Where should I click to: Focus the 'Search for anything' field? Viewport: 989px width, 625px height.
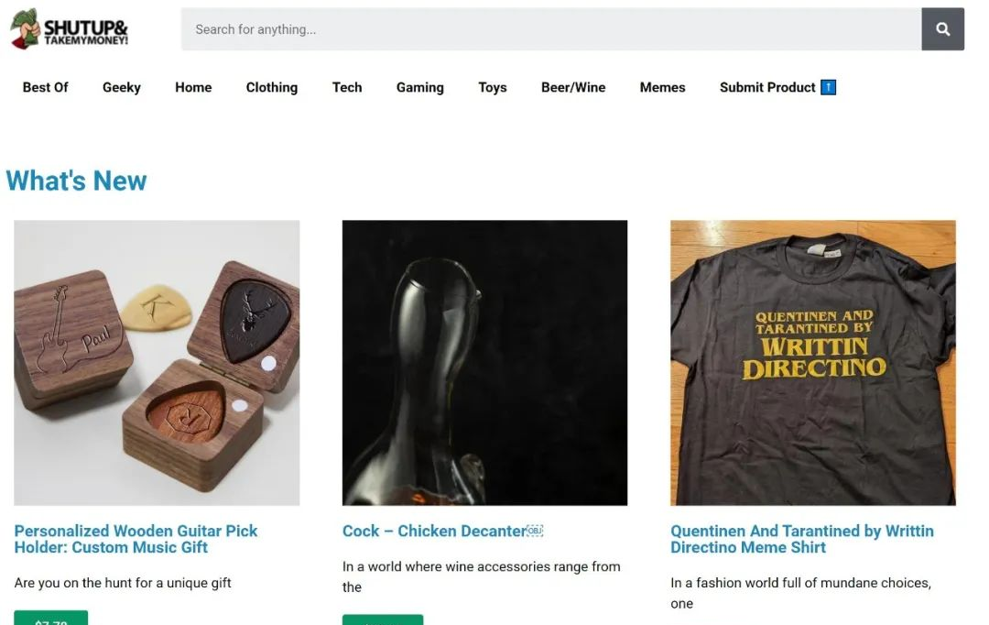click(x=550, y=29)
